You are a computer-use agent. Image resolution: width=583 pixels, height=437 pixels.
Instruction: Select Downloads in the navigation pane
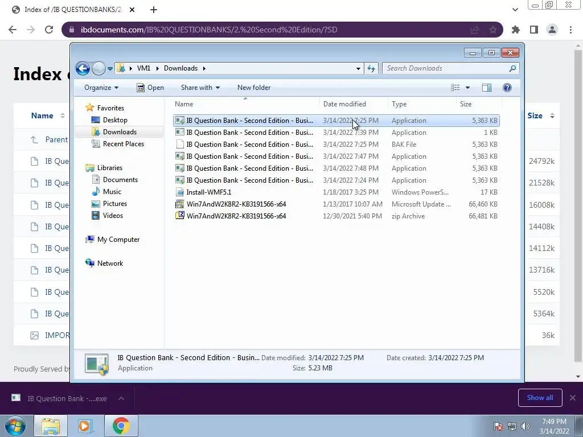point(120,132)
